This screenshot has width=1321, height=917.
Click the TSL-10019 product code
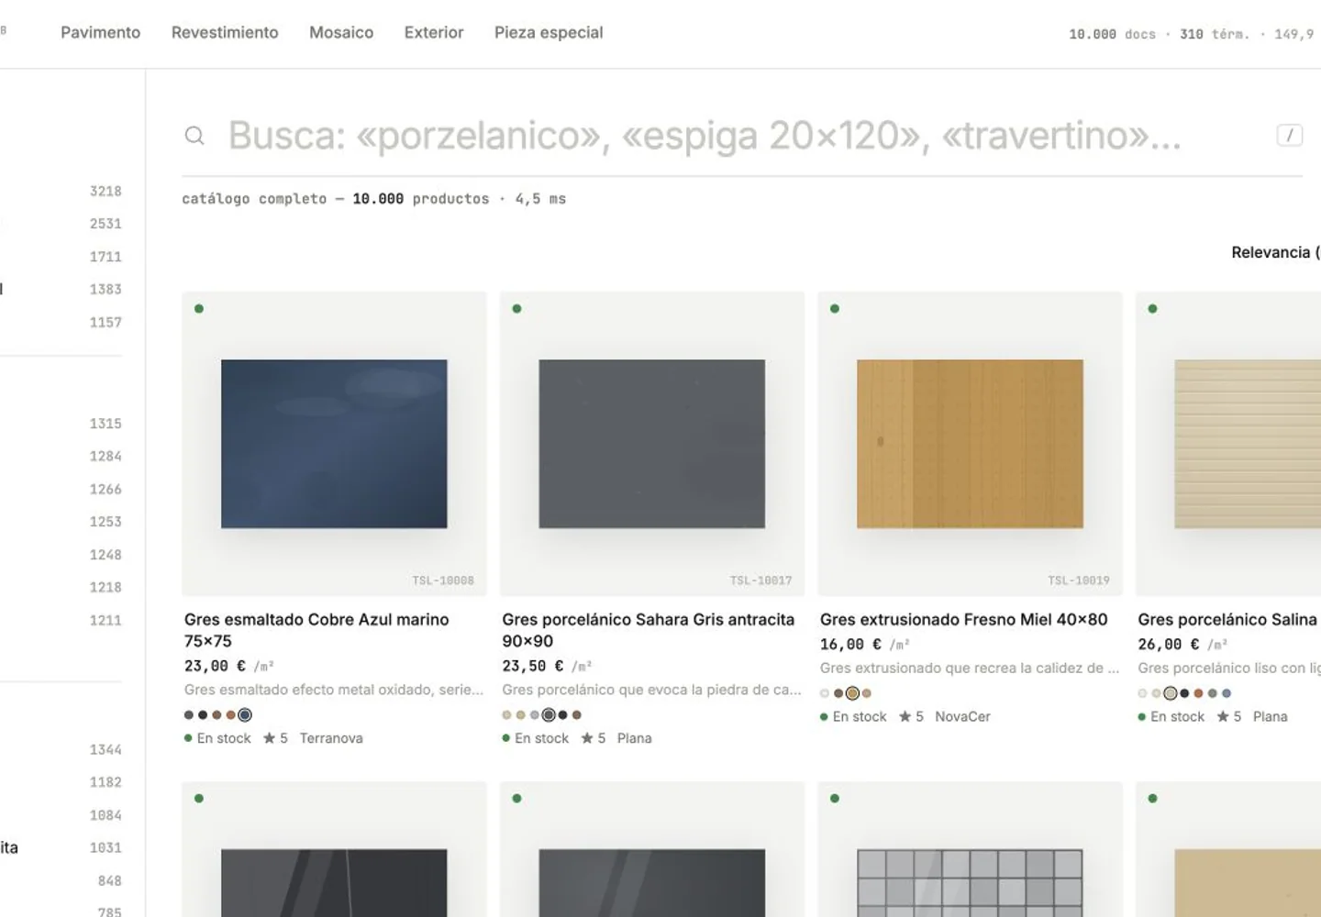tap(1079, 580)
